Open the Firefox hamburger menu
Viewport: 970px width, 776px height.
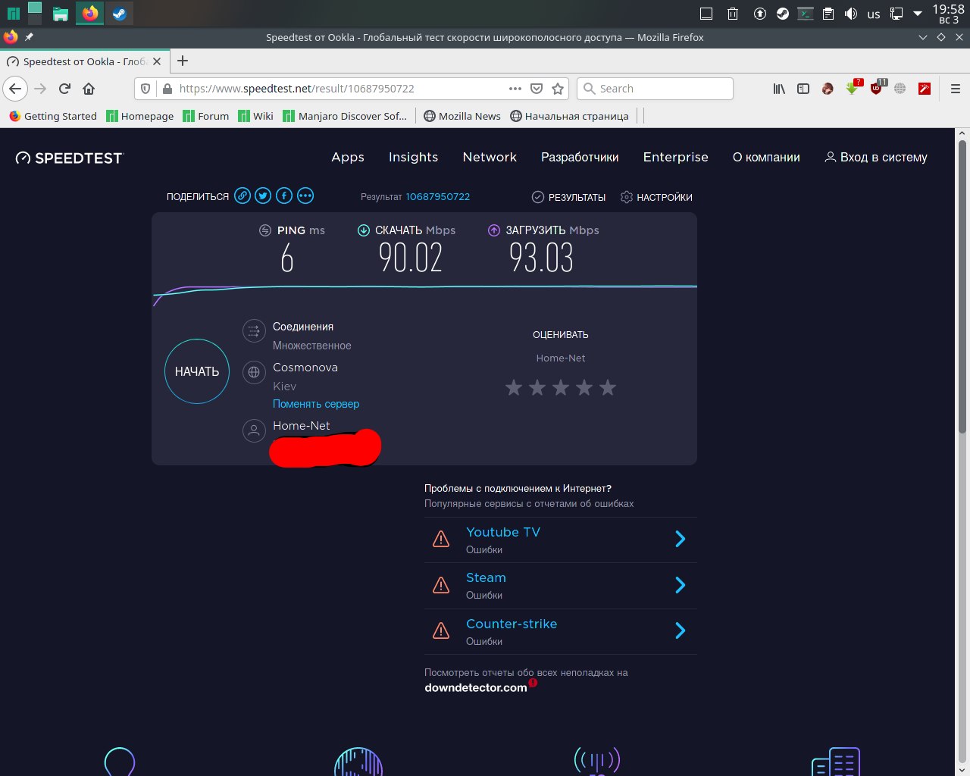tap(955, 89)
